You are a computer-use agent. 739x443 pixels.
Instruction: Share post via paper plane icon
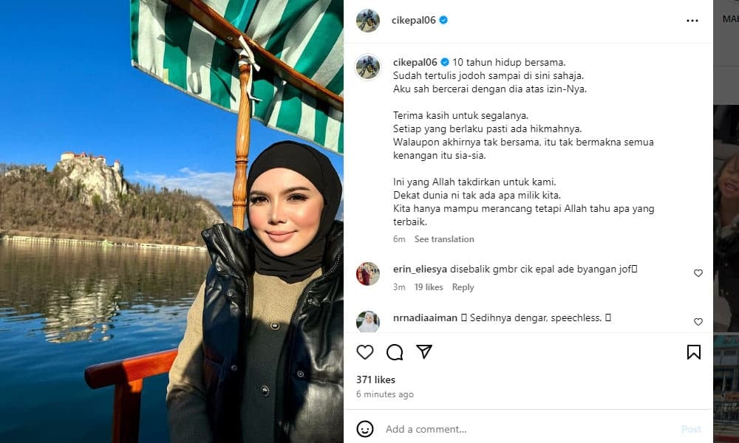(x=424, y=351)
